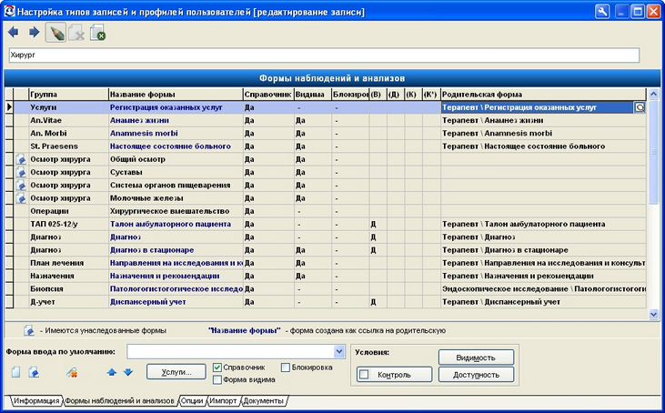Select the Диагноз в стационаре form name
665x413 pixels.
pyautogui.click(x=152, y=250)
